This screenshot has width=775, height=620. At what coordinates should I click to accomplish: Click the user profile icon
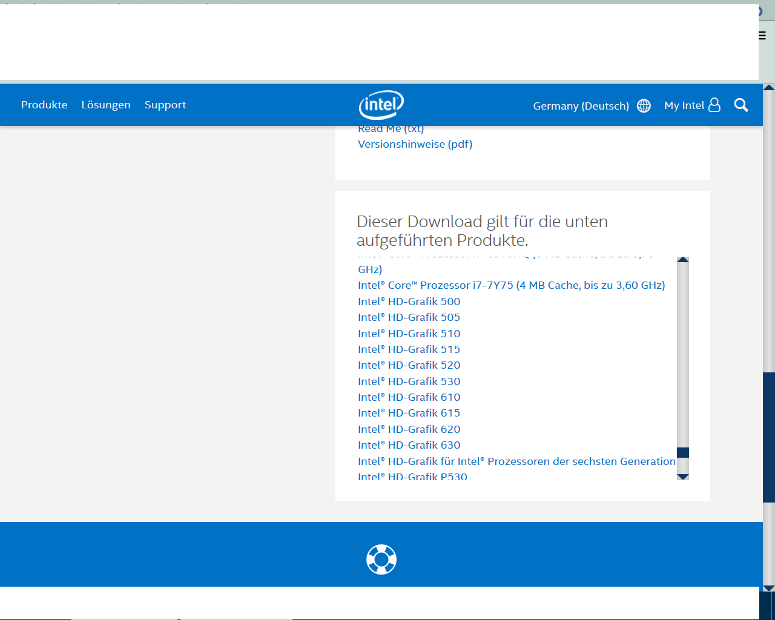[714, 105]
